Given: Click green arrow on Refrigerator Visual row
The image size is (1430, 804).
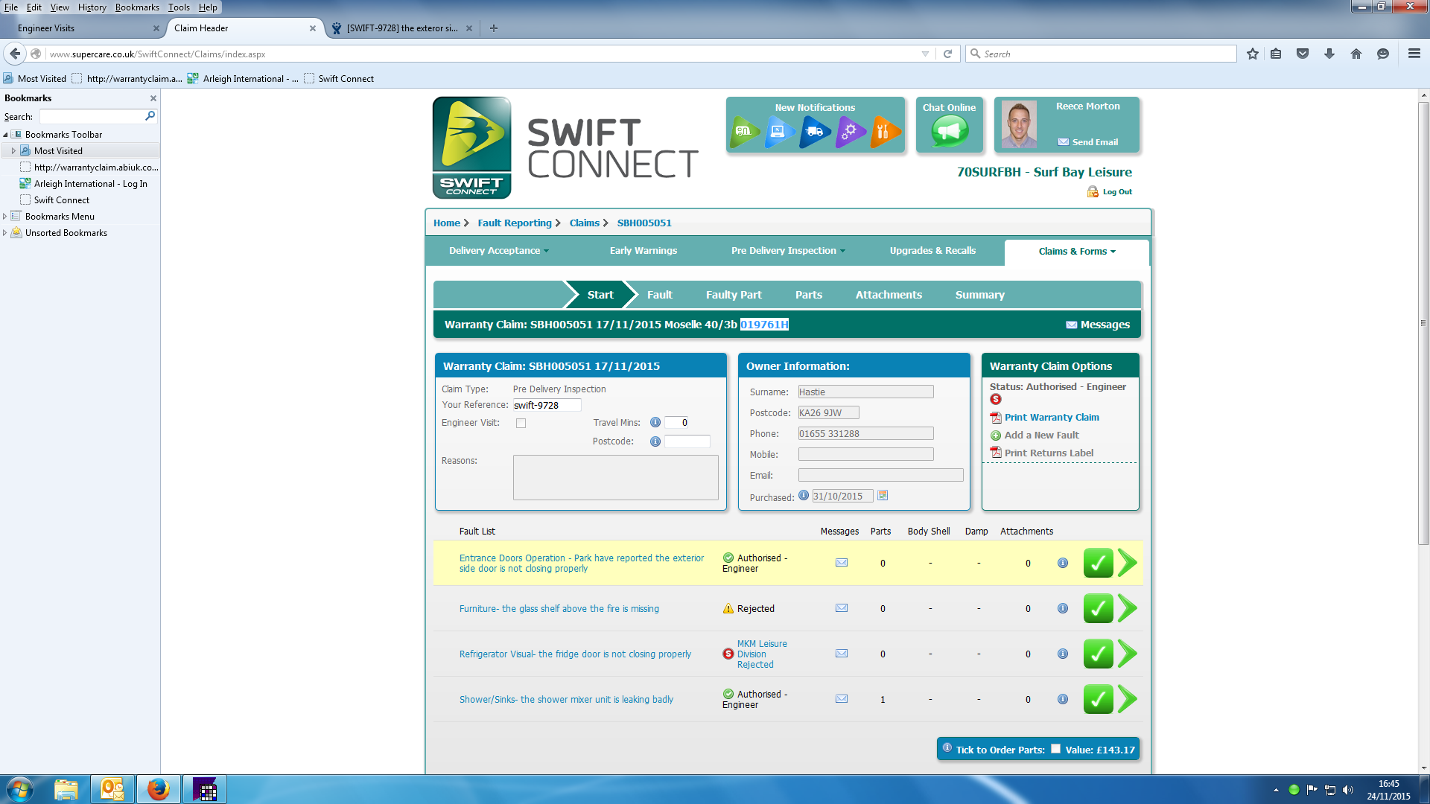Looking at the screenshot, I should coord(1128,654).
